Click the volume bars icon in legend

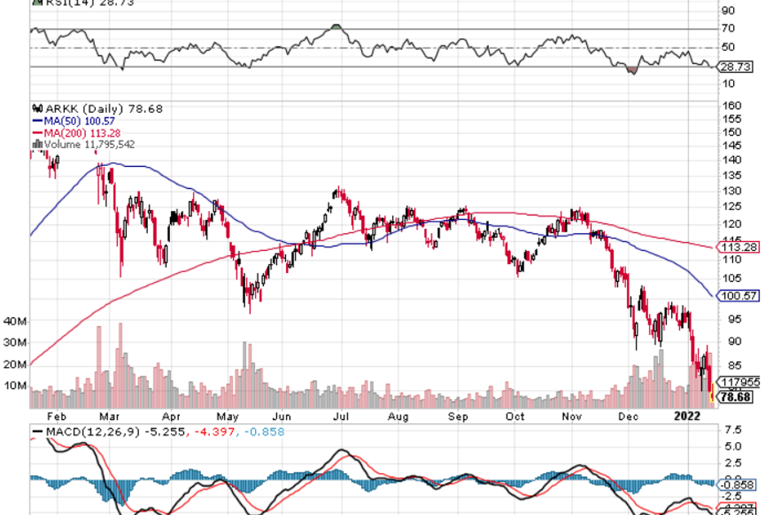[37, 144]
